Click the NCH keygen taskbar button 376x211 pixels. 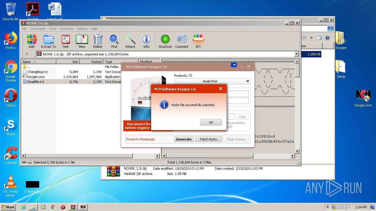83,207
